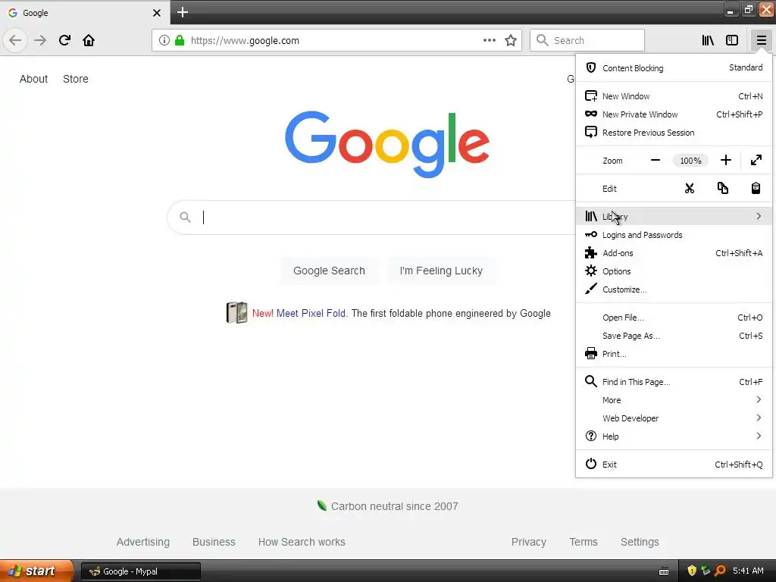The image size is (776, 582).
Task: Bookmark this page with the star
Action: click(x=511, y=40)
